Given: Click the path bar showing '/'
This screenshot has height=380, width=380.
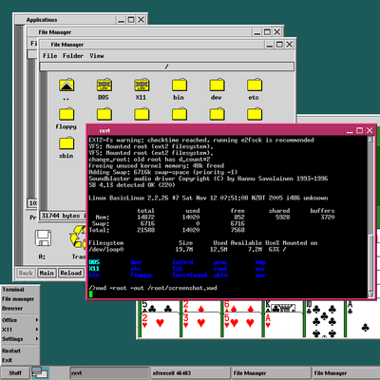Looking at the screenshot, I should pyautogui.click(x=167, y=66).
